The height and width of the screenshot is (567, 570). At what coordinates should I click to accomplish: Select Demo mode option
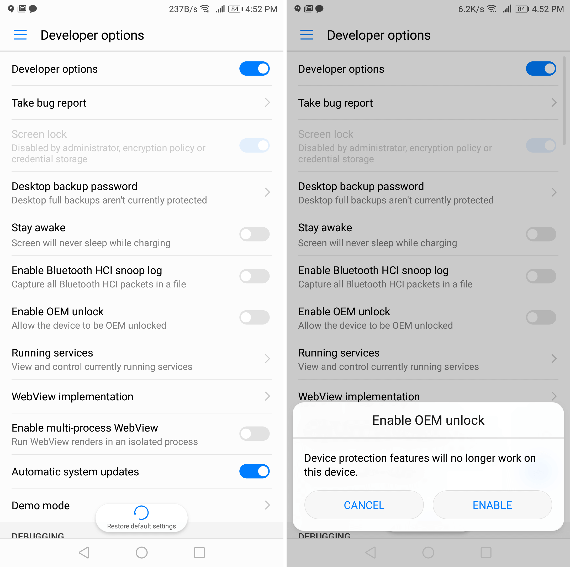pos(39,505)
